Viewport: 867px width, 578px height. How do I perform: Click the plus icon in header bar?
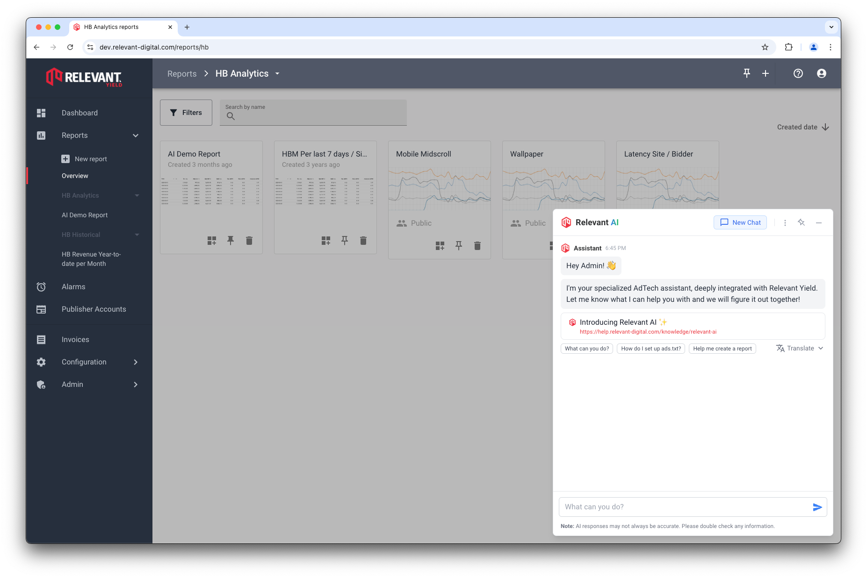click(x=766, y=73)
